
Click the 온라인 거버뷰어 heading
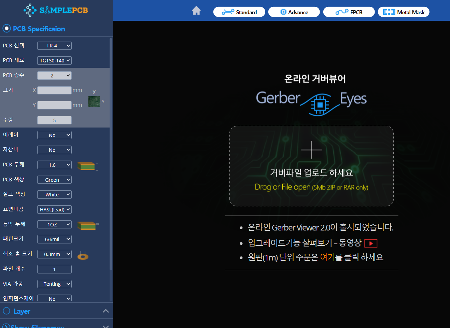[x=315, y=79]
